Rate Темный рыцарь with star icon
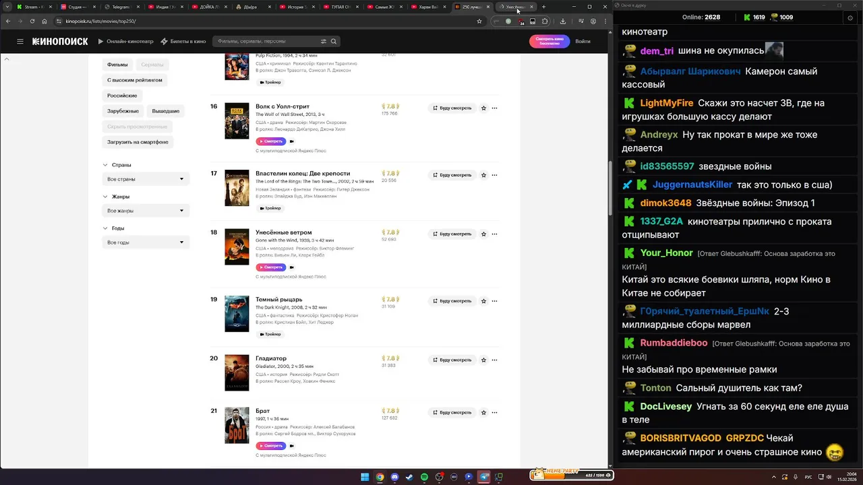The image size is (863, 485). [x=483, y=301]
